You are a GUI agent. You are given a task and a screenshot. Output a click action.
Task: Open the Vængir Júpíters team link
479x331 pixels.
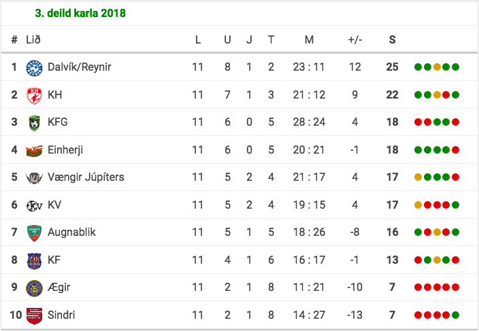[86, 177]
